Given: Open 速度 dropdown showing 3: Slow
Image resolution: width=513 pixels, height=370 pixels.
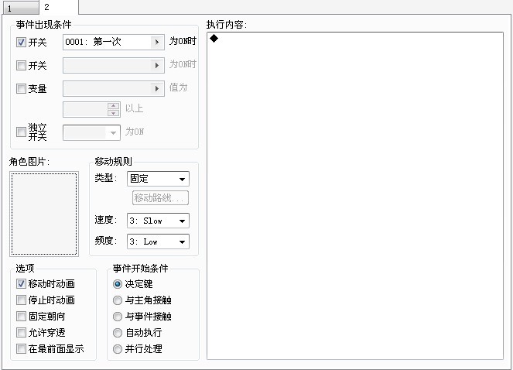Looking at the screenshot, I should pos(158,221).
